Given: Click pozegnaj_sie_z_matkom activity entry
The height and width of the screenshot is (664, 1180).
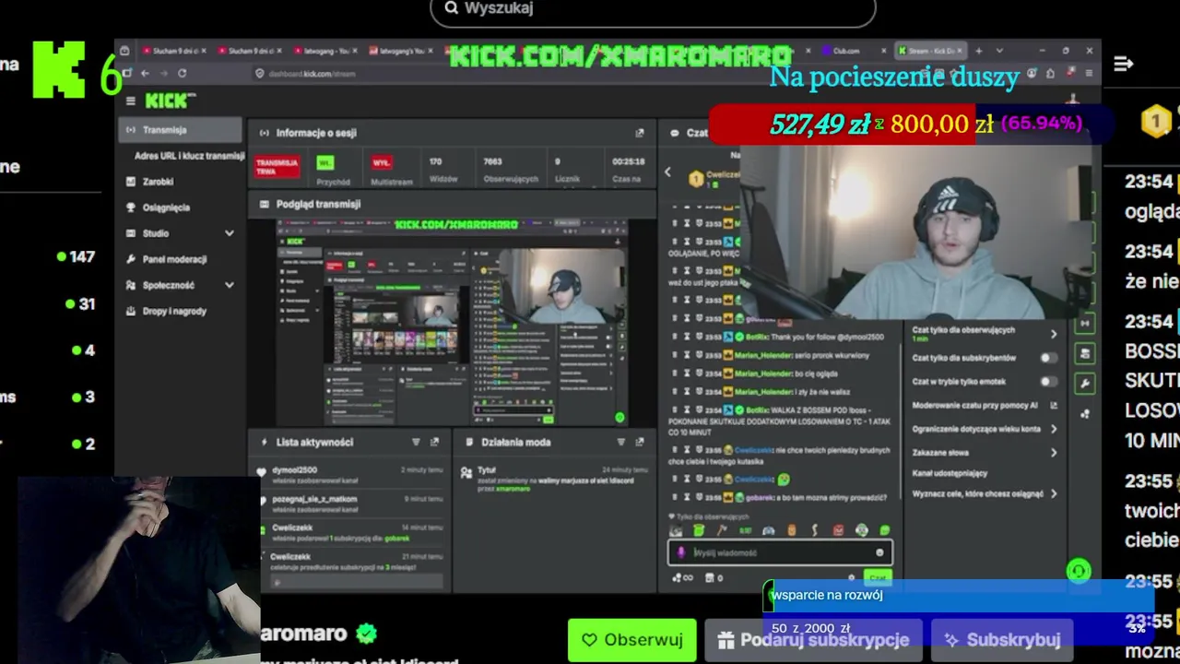Looking at the screenshot, I should coord(314,499).
